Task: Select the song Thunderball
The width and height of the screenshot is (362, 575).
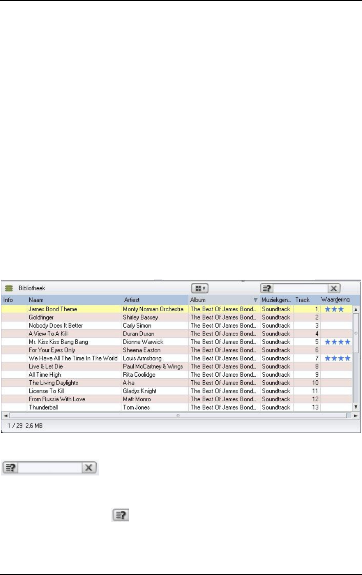Action: tap(43, 407)
